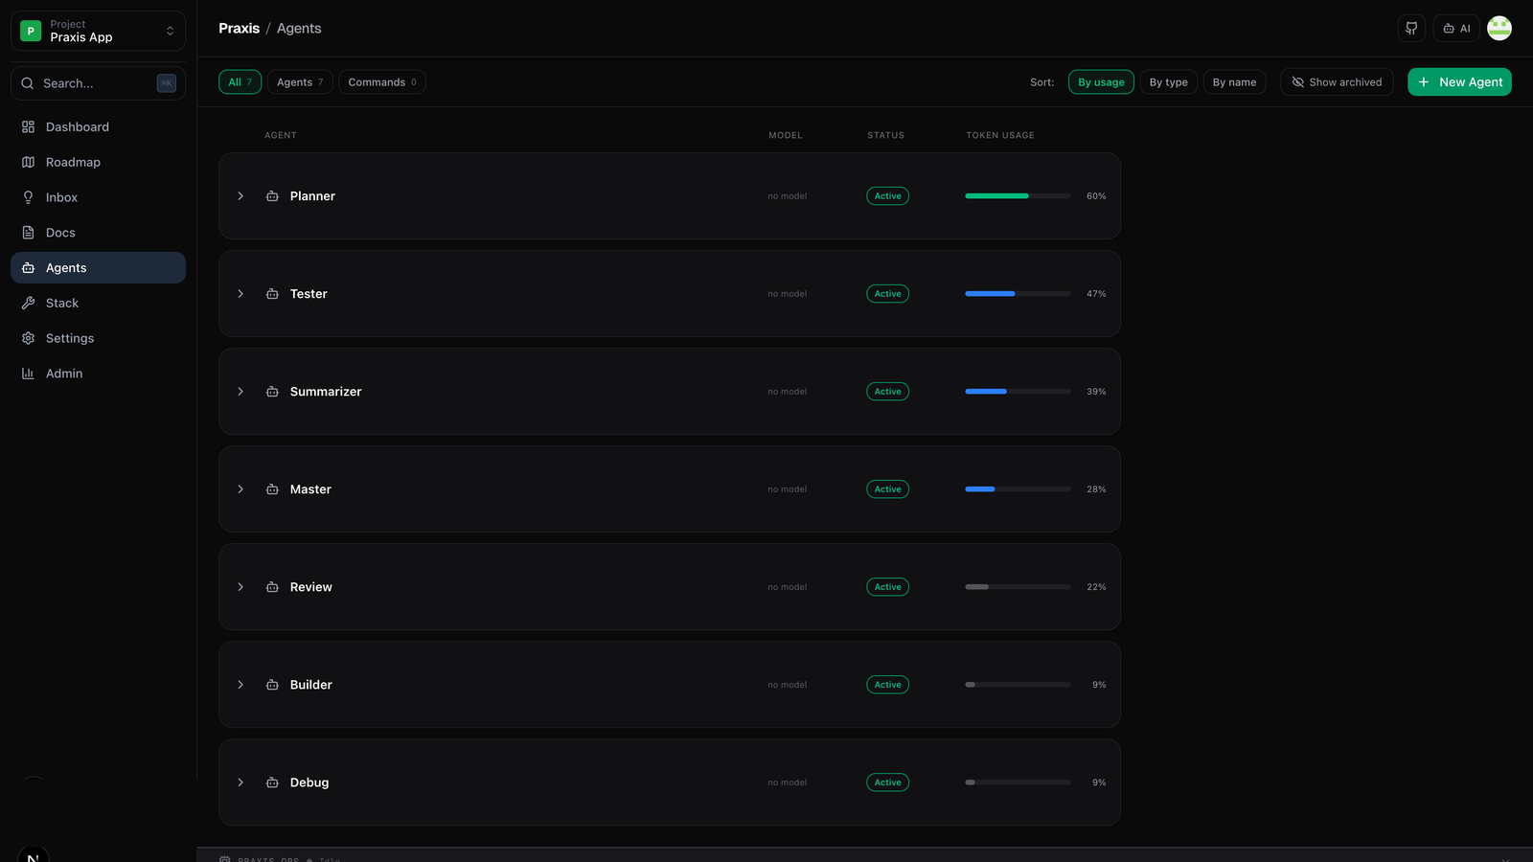
Task: Click the Planner token usage bar
Action: [x=1018, y=196]
